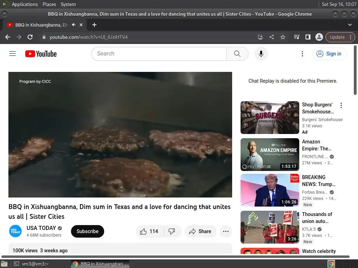Open BREAKING NEWS Trump video thumbnail
This screenshot has height=268, width=358.
pyautogui.click(x=270, y=190)
